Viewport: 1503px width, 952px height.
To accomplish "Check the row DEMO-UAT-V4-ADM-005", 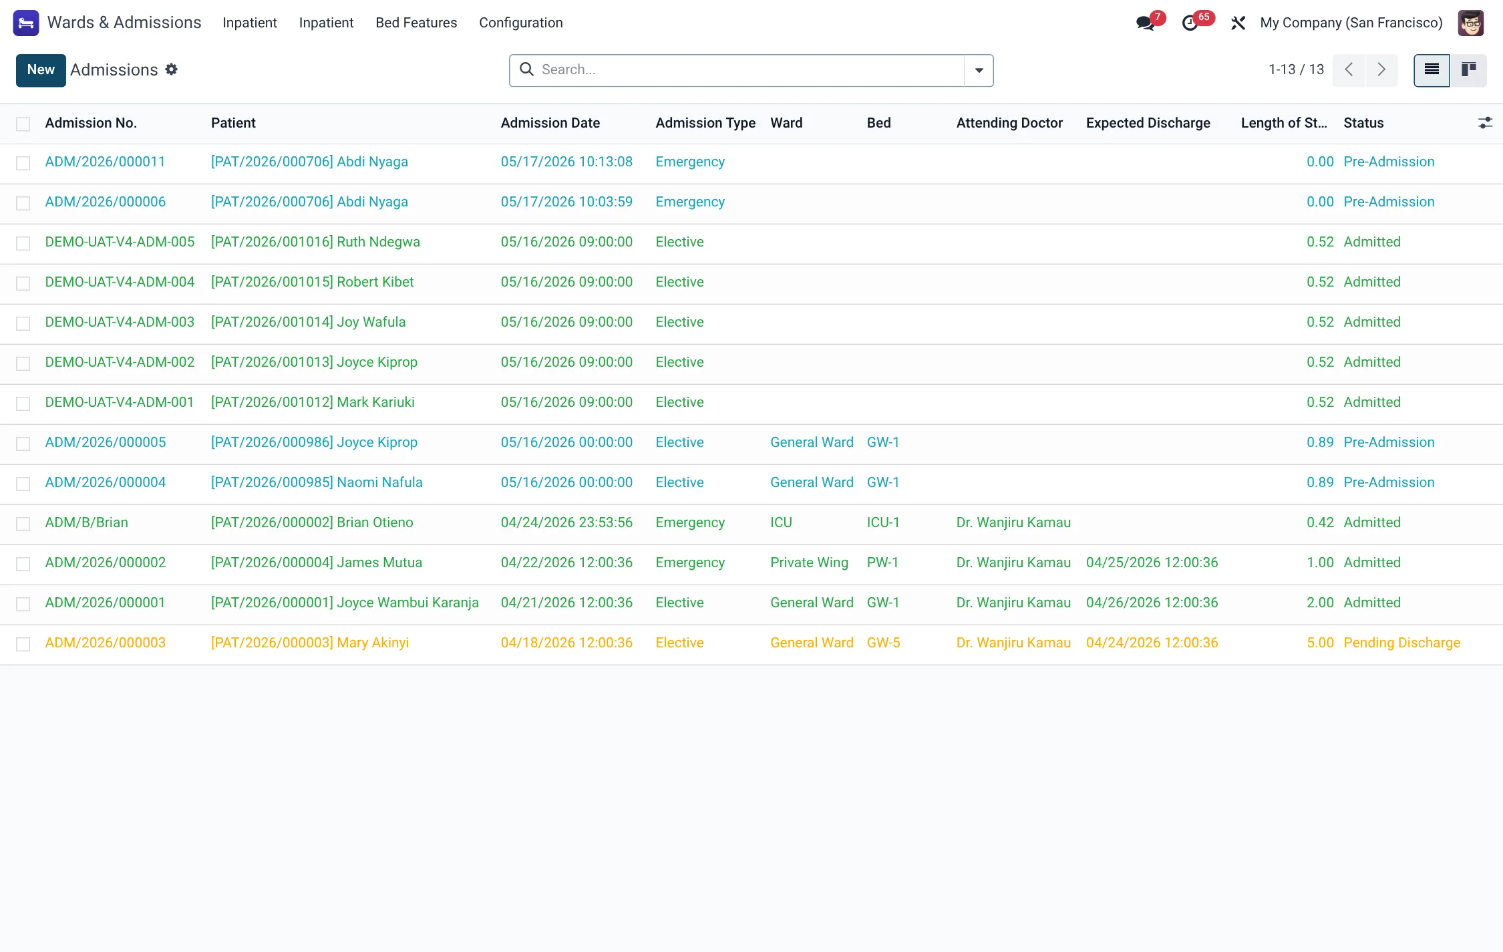I will pyautogui.click(x=23, y=243).
